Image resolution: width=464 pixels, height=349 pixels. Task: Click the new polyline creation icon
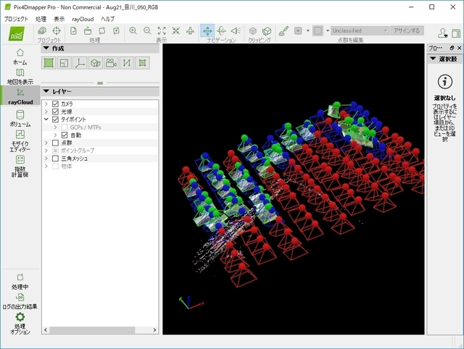tap(127, 63)
